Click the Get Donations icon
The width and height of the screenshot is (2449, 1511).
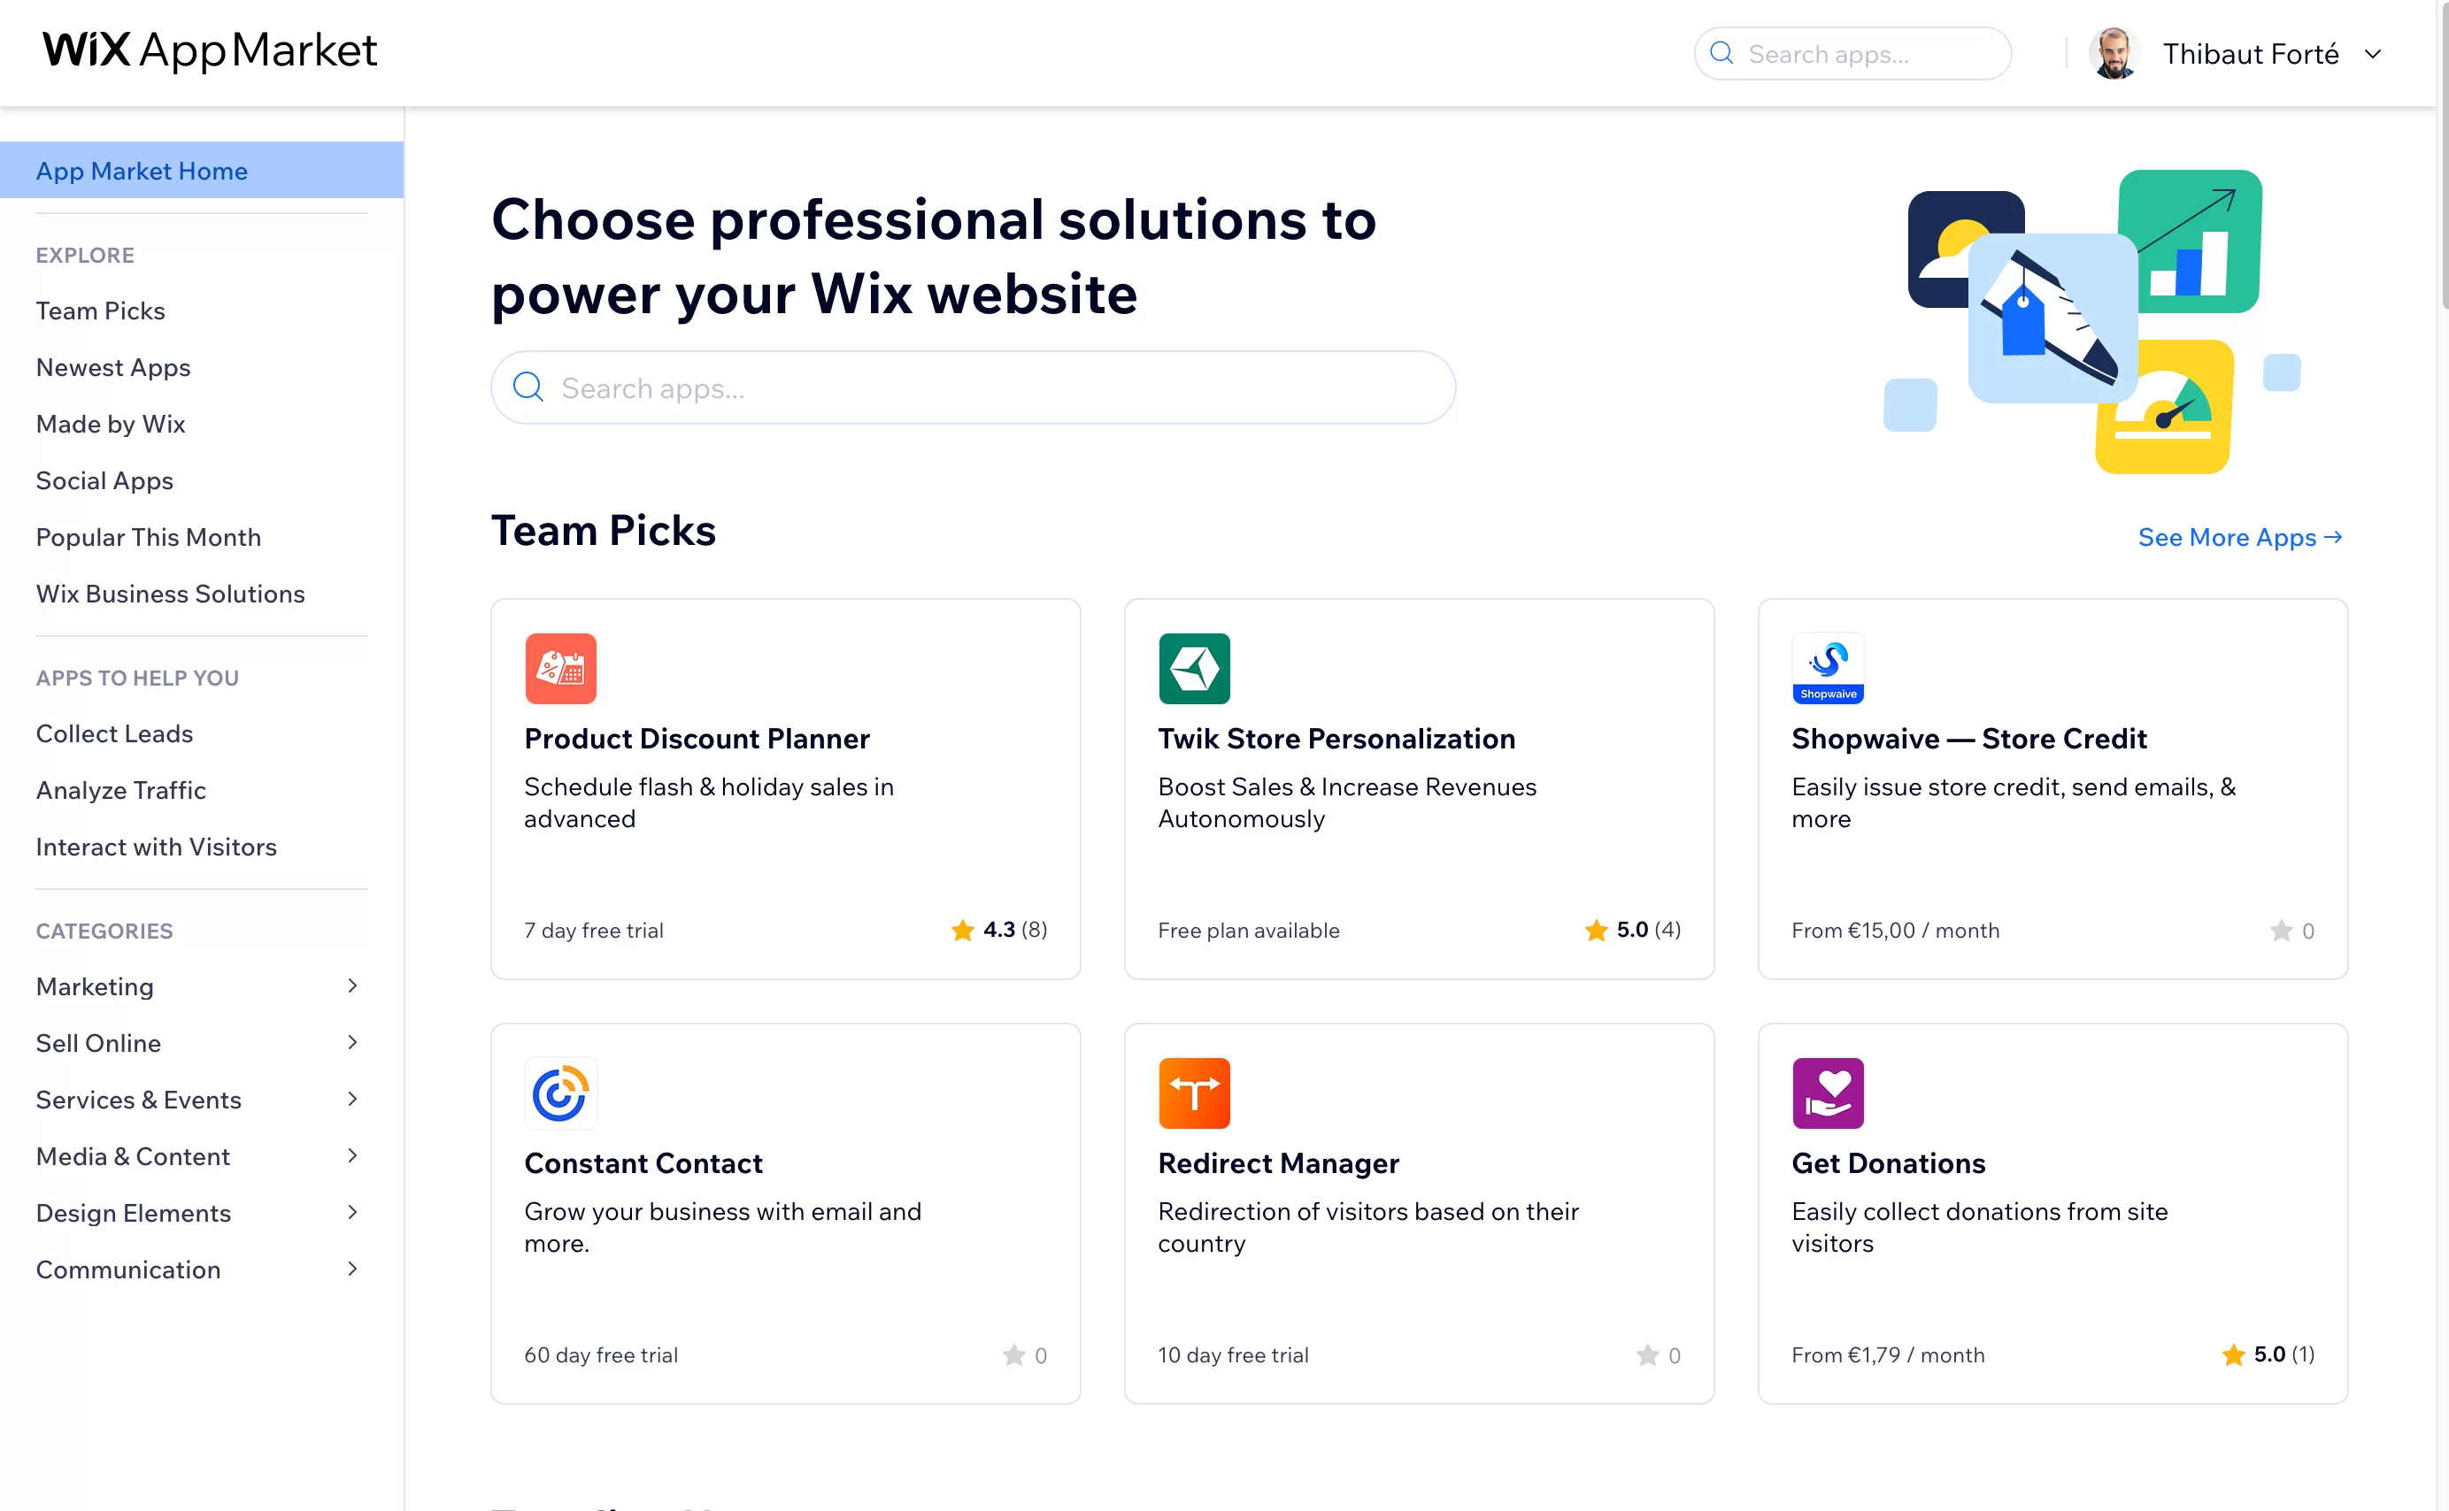[1826, 1093]
